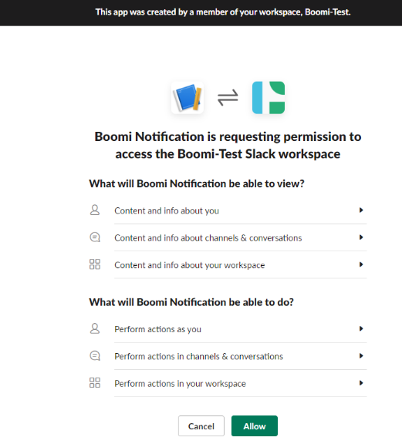Click grid icon beside Perform actions in your workspace
Screen dimensions: 402x444
click(x=95, y=383)
